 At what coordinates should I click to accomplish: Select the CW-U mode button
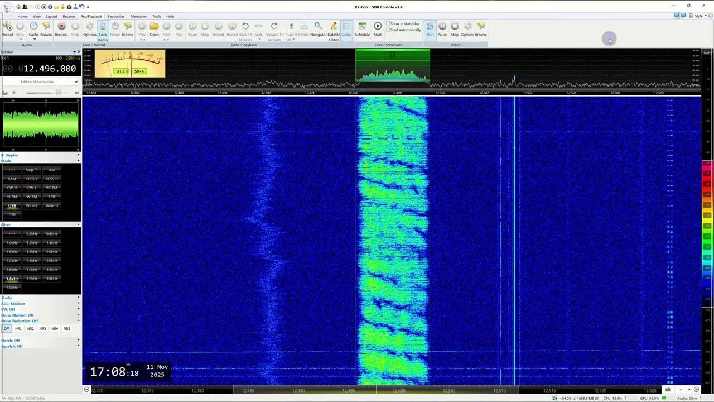coord(12,188)
